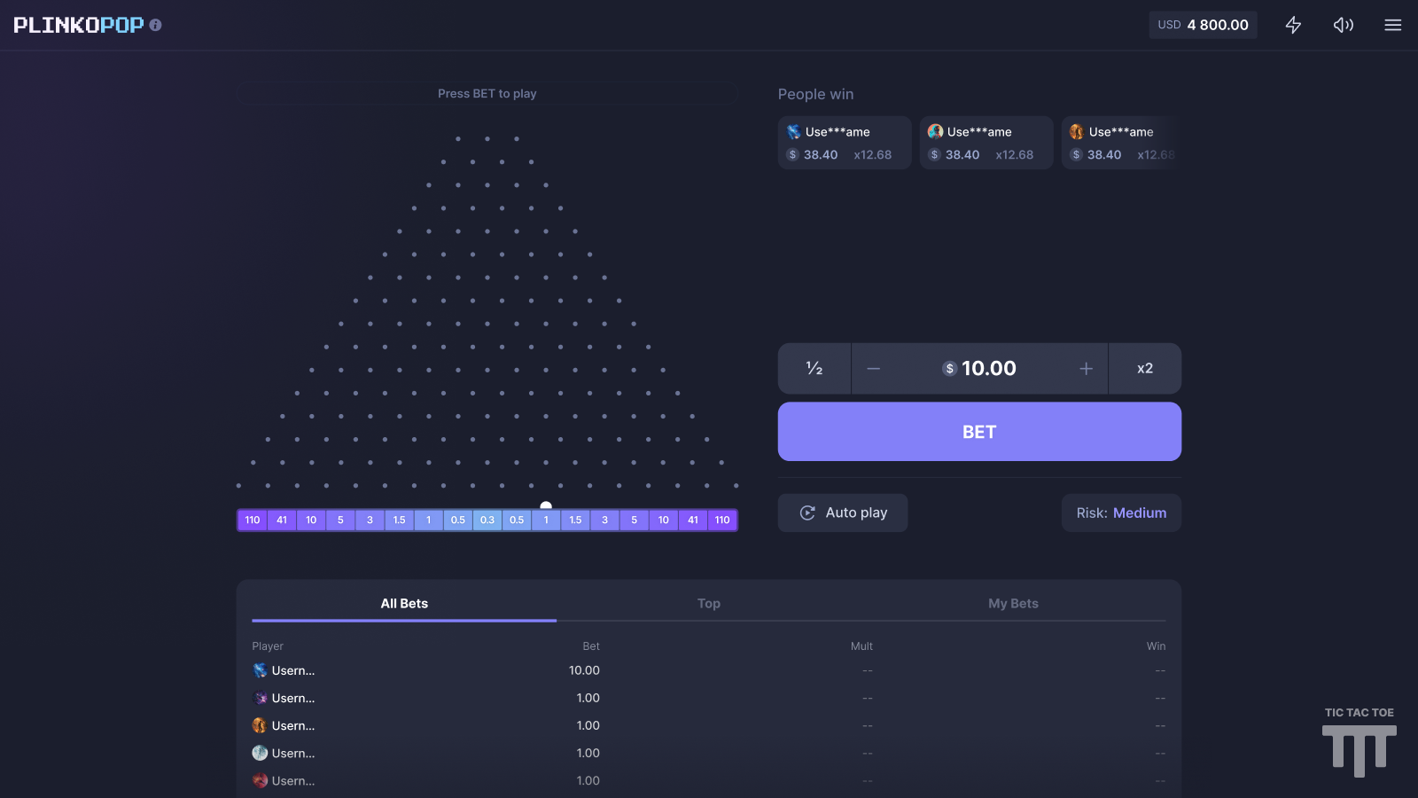This screenshot has width=1418, height=798.
Task: Open the USD 4 800.00 balance selector
Action: tap(1203, 25)
